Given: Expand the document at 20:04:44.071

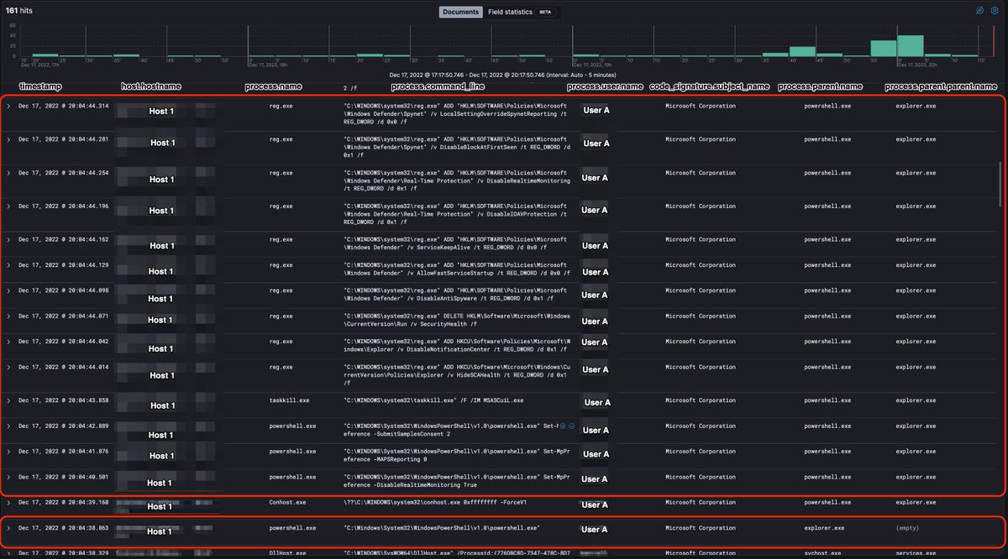Looking at the screenshot, I should (8, 316).
